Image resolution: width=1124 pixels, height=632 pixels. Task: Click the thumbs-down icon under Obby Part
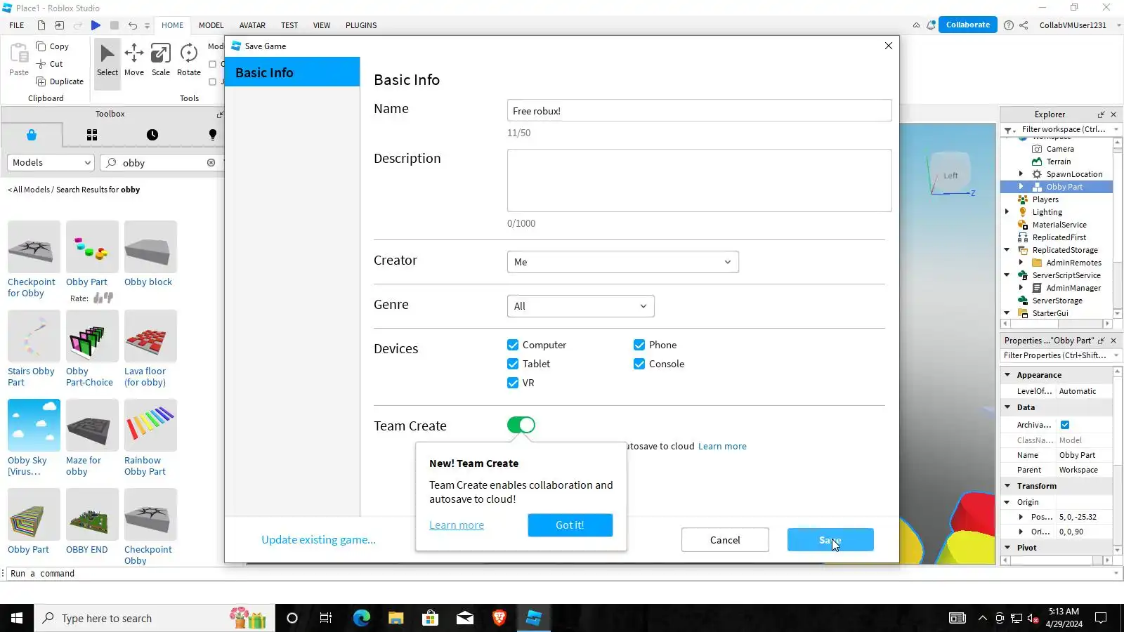pos(108,298)
